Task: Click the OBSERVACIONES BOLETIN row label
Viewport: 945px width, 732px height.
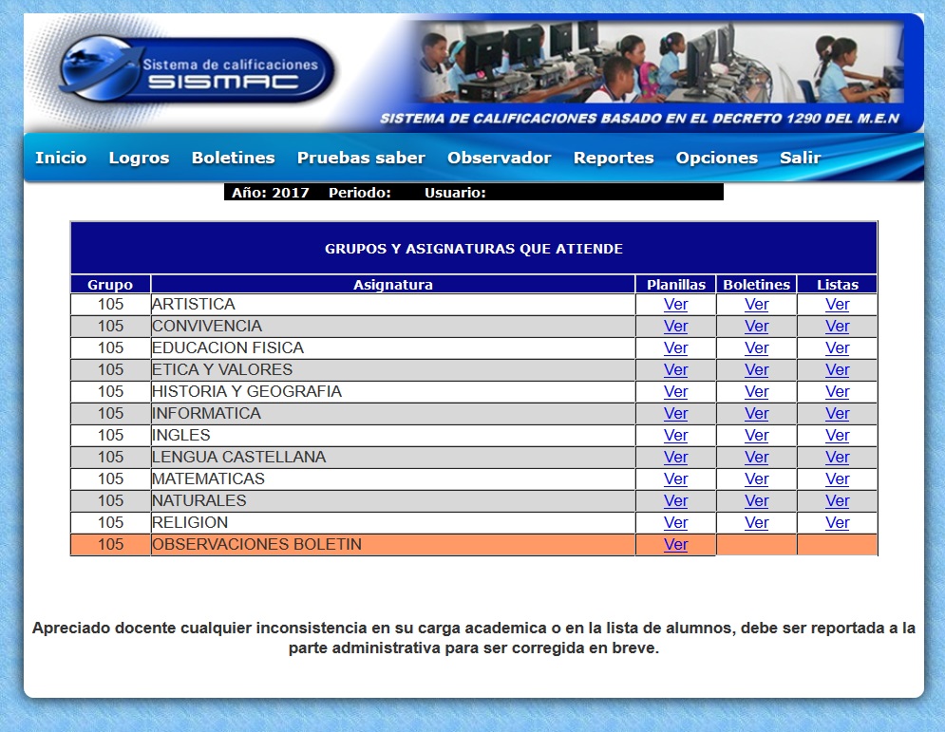Action: coord(256,544)
